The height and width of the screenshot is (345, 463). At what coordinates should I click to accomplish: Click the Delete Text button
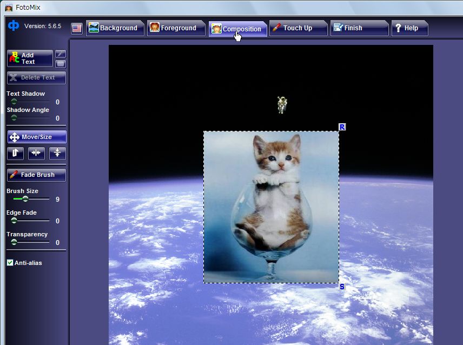coord(36,78)
